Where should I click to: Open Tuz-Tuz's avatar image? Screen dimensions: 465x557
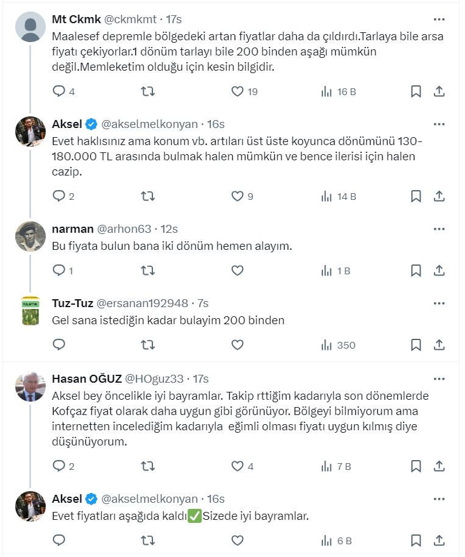point(30,311)
